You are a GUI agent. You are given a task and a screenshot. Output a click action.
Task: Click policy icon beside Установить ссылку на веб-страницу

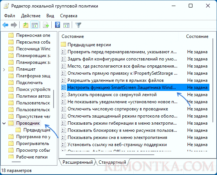point(63,145)
